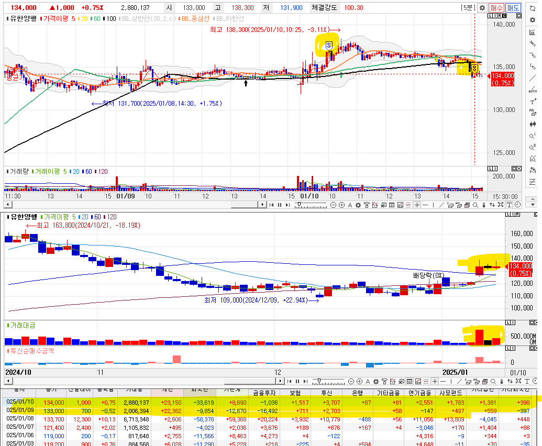Click 보험 column header in investor table
Viewport: 542px width, 446px height.
click(x=295, y=393)
